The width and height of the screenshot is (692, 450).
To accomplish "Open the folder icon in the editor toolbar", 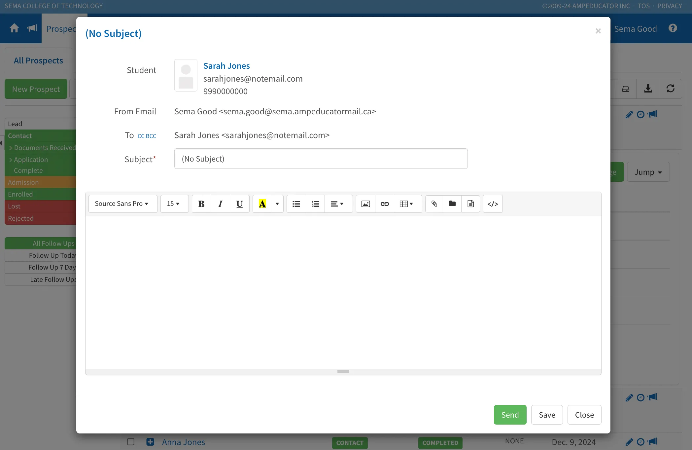I will 452,204.
